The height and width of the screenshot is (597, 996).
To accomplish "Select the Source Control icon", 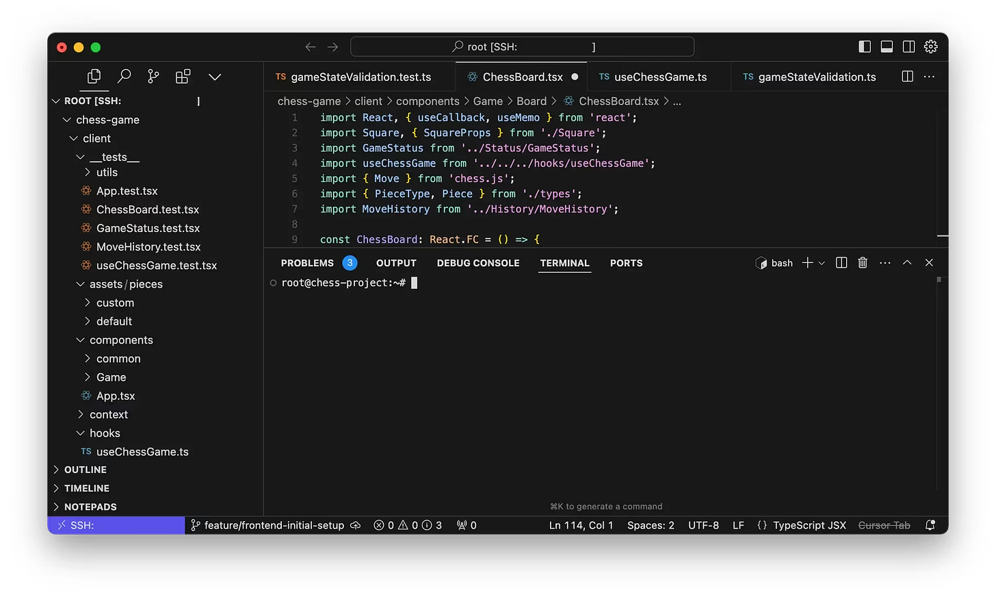I will click(153, 76).
